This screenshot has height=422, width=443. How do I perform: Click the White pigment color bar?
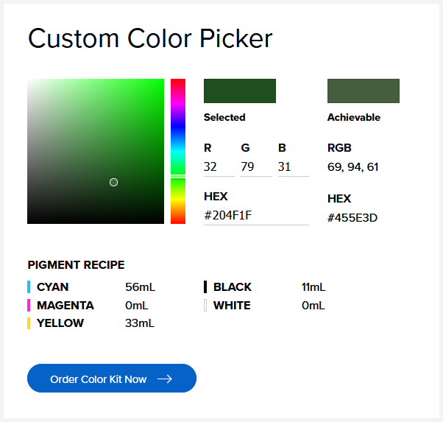[x=205, y=305]
